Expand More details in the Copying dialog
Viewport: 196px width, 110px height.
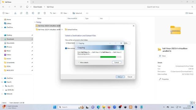(83, 62)
